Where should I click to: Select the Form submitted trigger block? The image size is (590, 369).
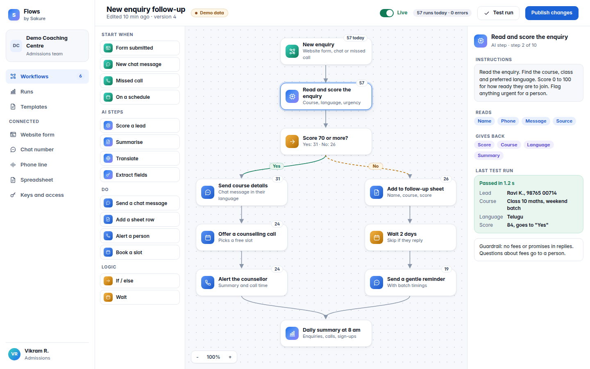[140, 48]
